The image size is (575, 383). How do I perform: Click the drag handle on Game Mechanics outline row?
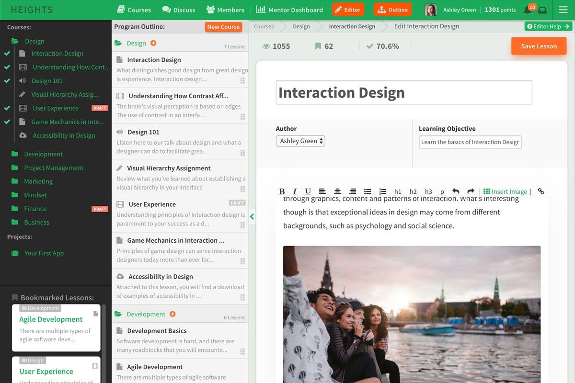[242, 261]
